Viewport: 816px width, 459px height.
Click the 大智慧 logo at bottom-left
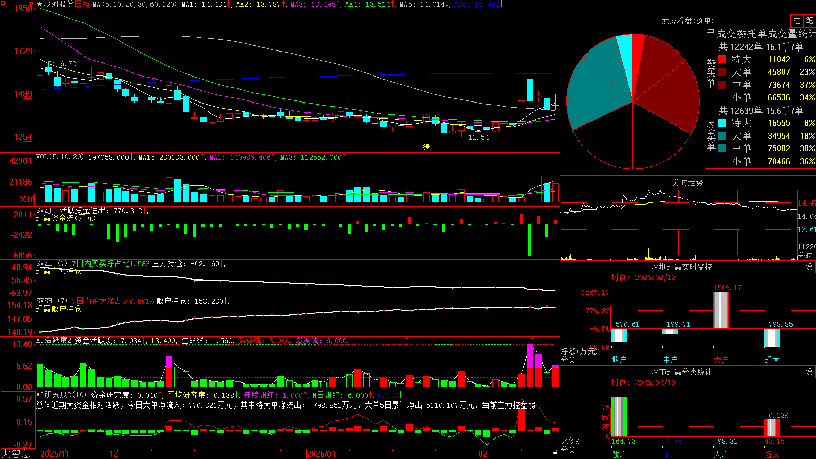(16, 454)
